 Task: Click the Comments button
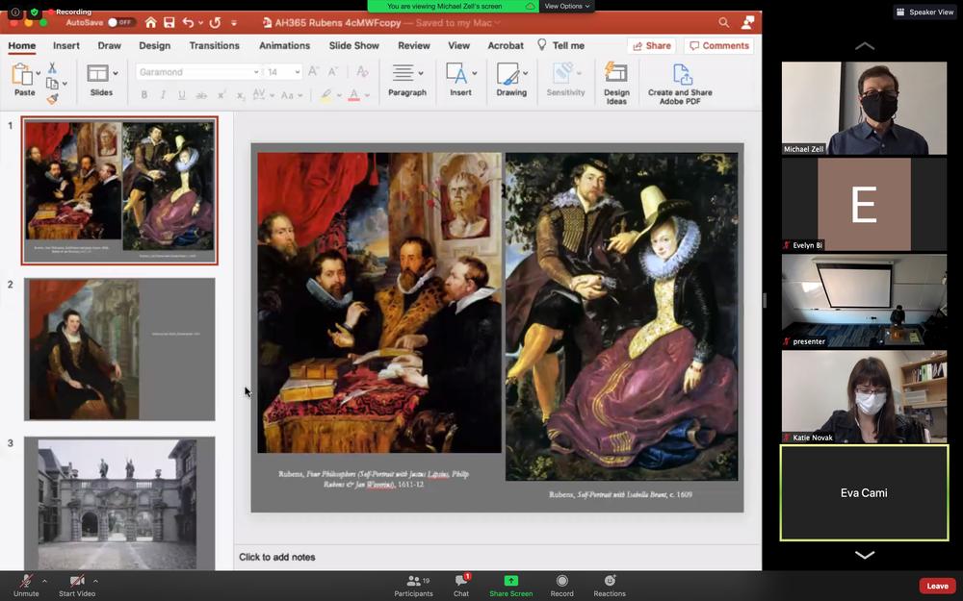719,45
